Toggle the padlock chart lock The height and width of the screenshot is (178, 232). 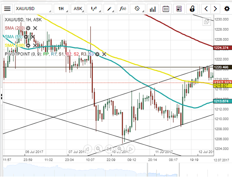point(192,9)
